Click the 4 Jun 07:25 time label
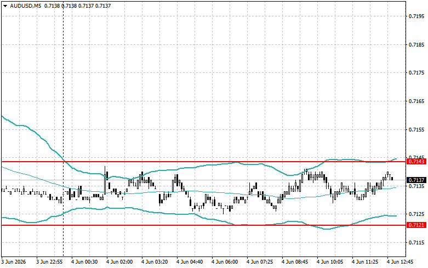 pos(260,262)
